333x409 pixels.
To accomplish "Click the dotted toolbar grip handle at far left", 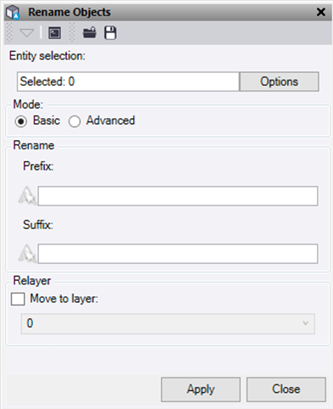I will (x=9, y=33).
